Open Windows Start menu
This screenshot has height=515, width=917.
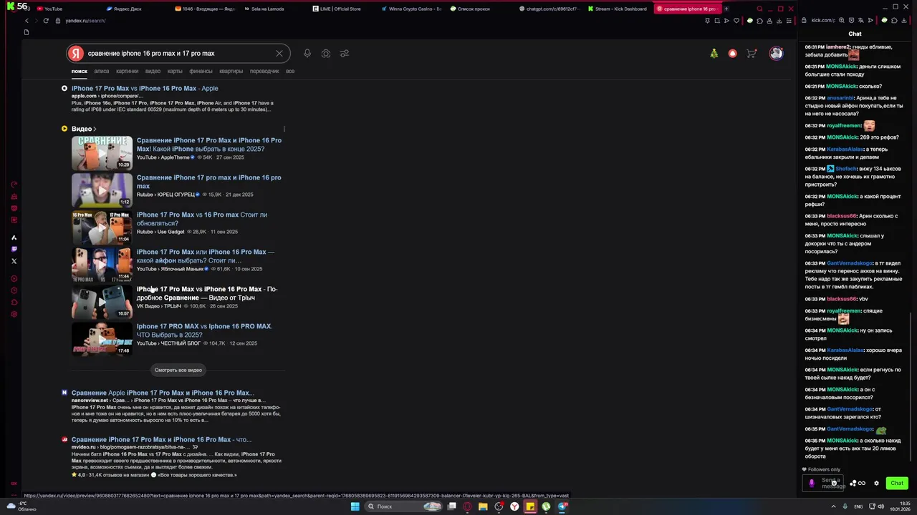tap(355, 506)
